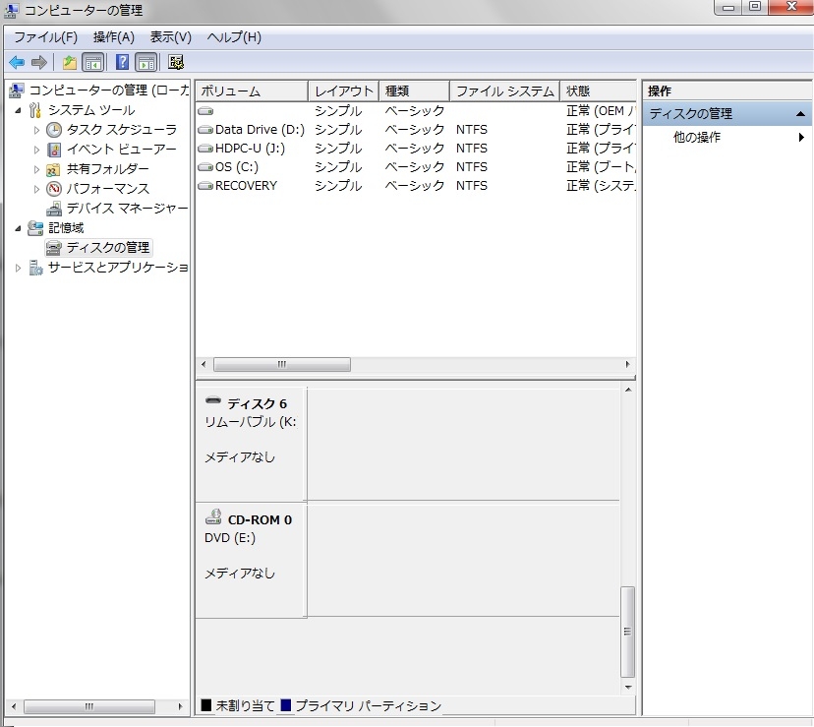814x727 pixels.
Task: Toggle the console tree pane toolbar icon
Action: (x=93, y=63)
